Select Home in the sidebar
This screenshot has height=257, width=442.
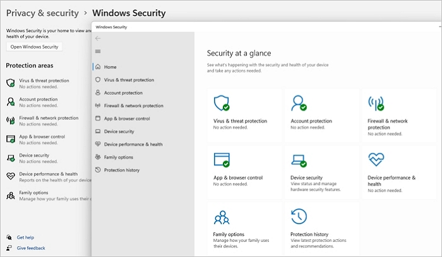(x=110, y=67)
